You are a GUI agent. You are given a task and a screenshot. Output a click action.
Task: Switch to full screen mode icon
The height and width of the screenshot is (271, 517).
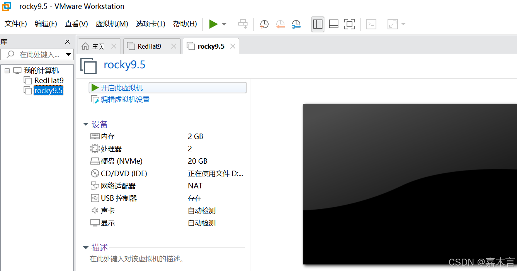[x=349, y=24]
